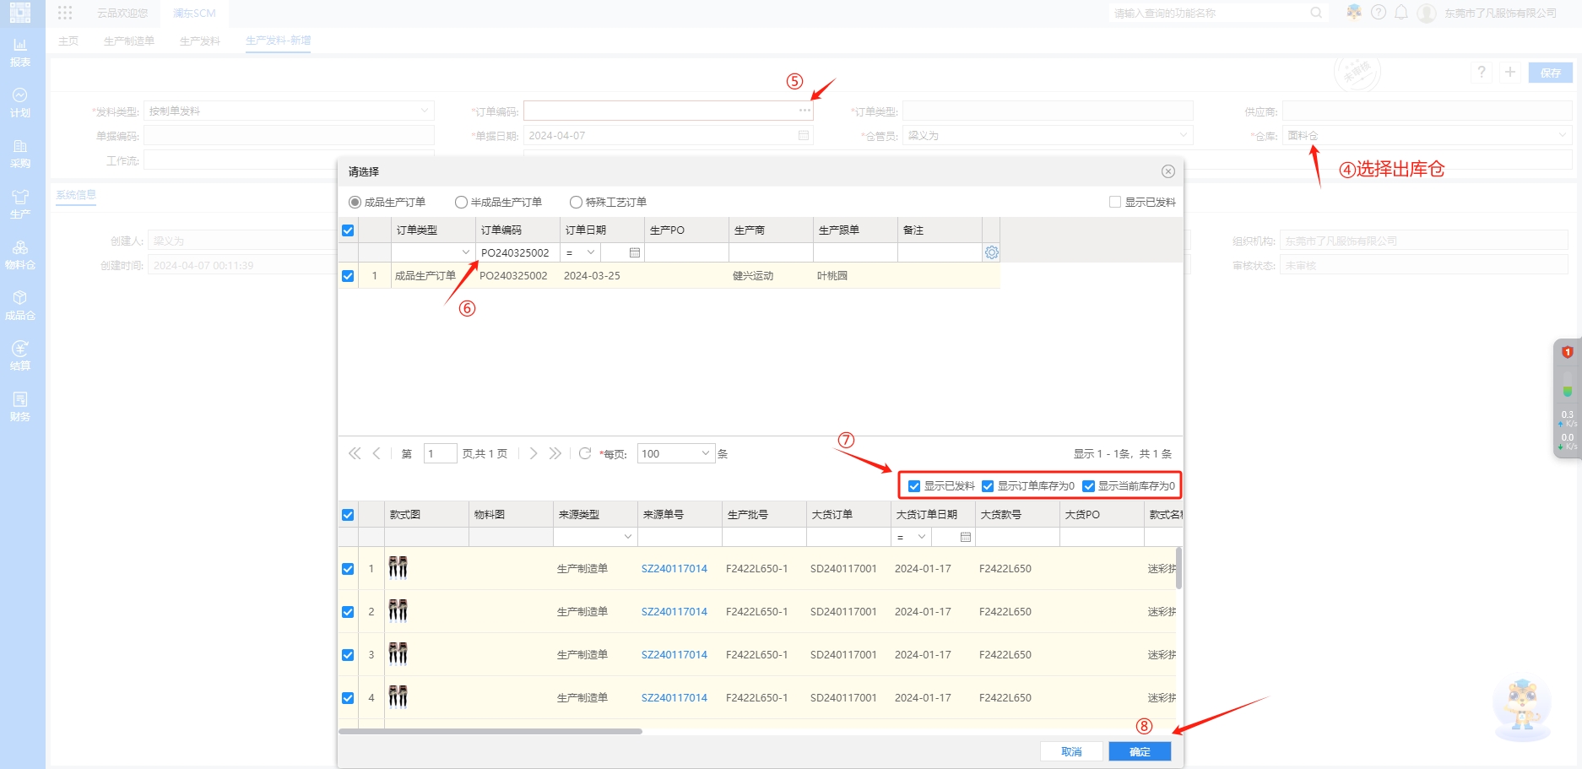1582x769 pixels.
Task: Select the 特殊工艺订单 radio option
Action: pyautogui.click(x=576, y=203)
